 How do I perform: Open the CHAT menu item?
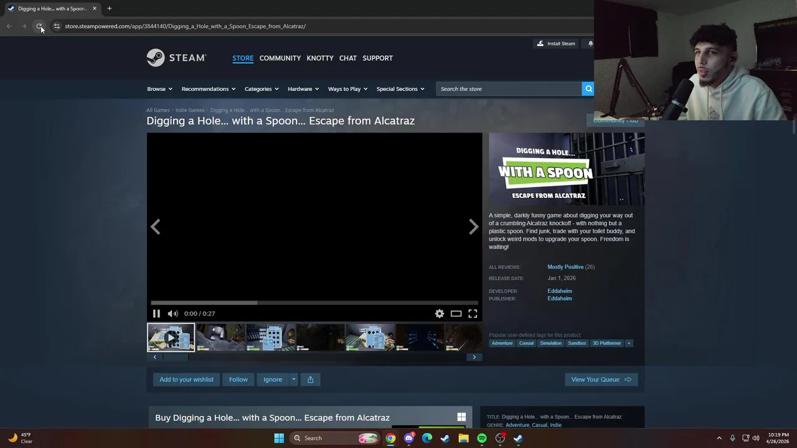(x=348, y=58)
